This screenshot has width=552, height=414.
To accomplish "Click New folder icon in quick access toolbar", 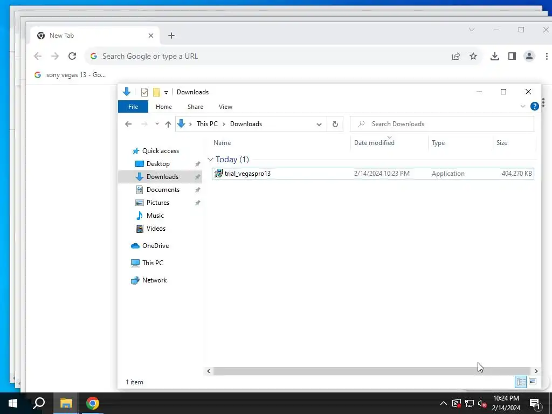I will coord(156,92).
